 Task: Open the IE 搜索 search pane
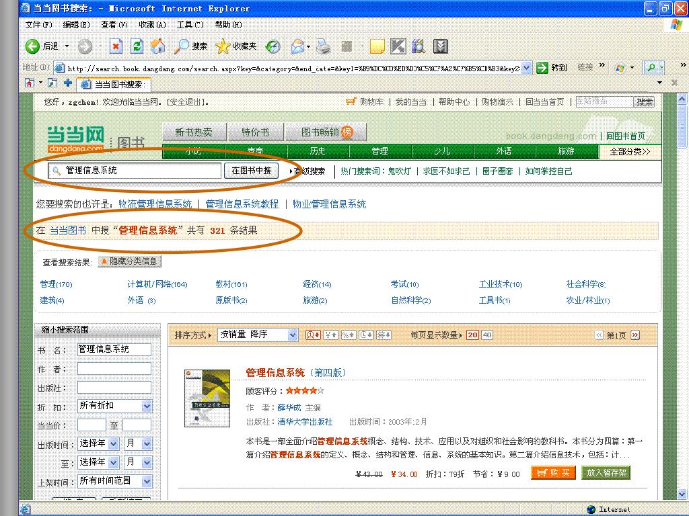[190, 46]
